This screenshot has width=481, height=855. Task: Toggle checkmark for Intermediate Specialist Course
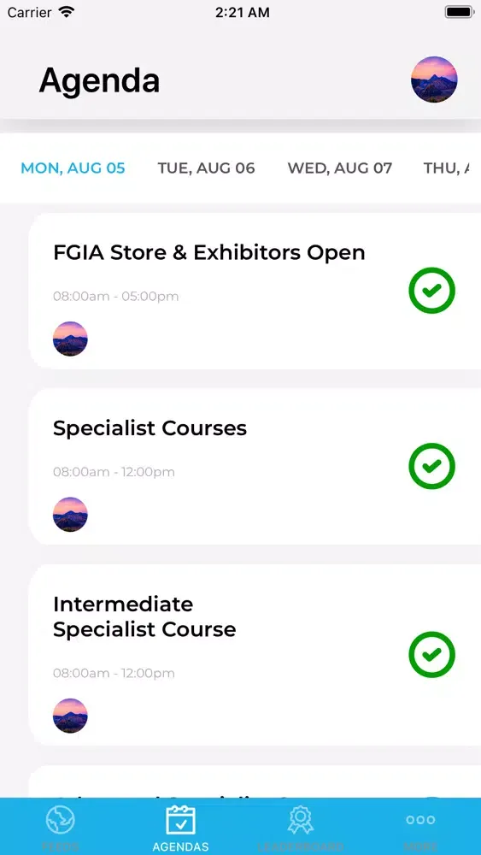click(x=432, y=654)
